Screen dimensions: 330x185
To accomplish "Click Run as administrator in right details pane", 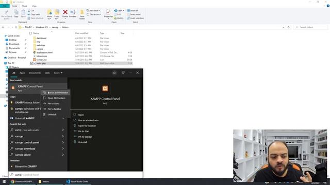I will [88, 120].
